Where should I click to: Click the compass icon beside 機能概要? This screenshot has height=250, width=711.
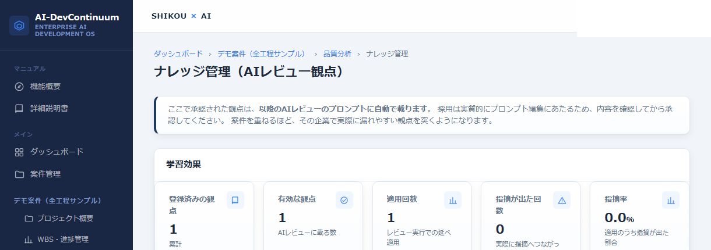(x=19, y=87)
